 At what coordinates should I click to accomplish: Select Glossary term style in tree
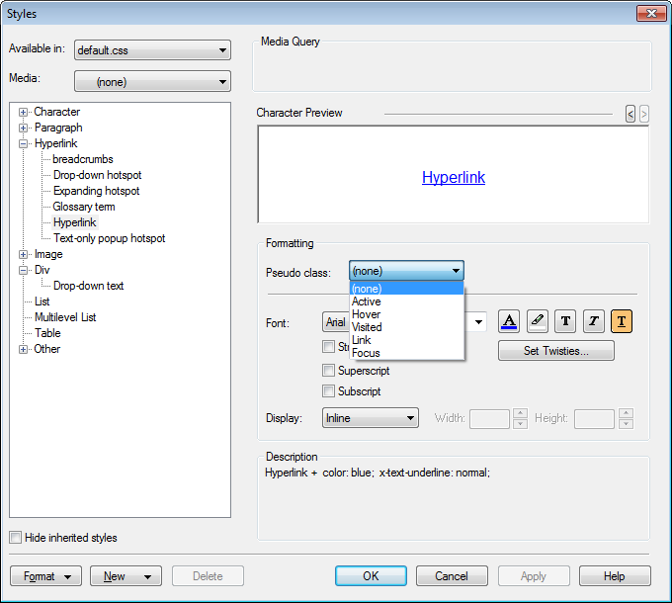[84, 207]
